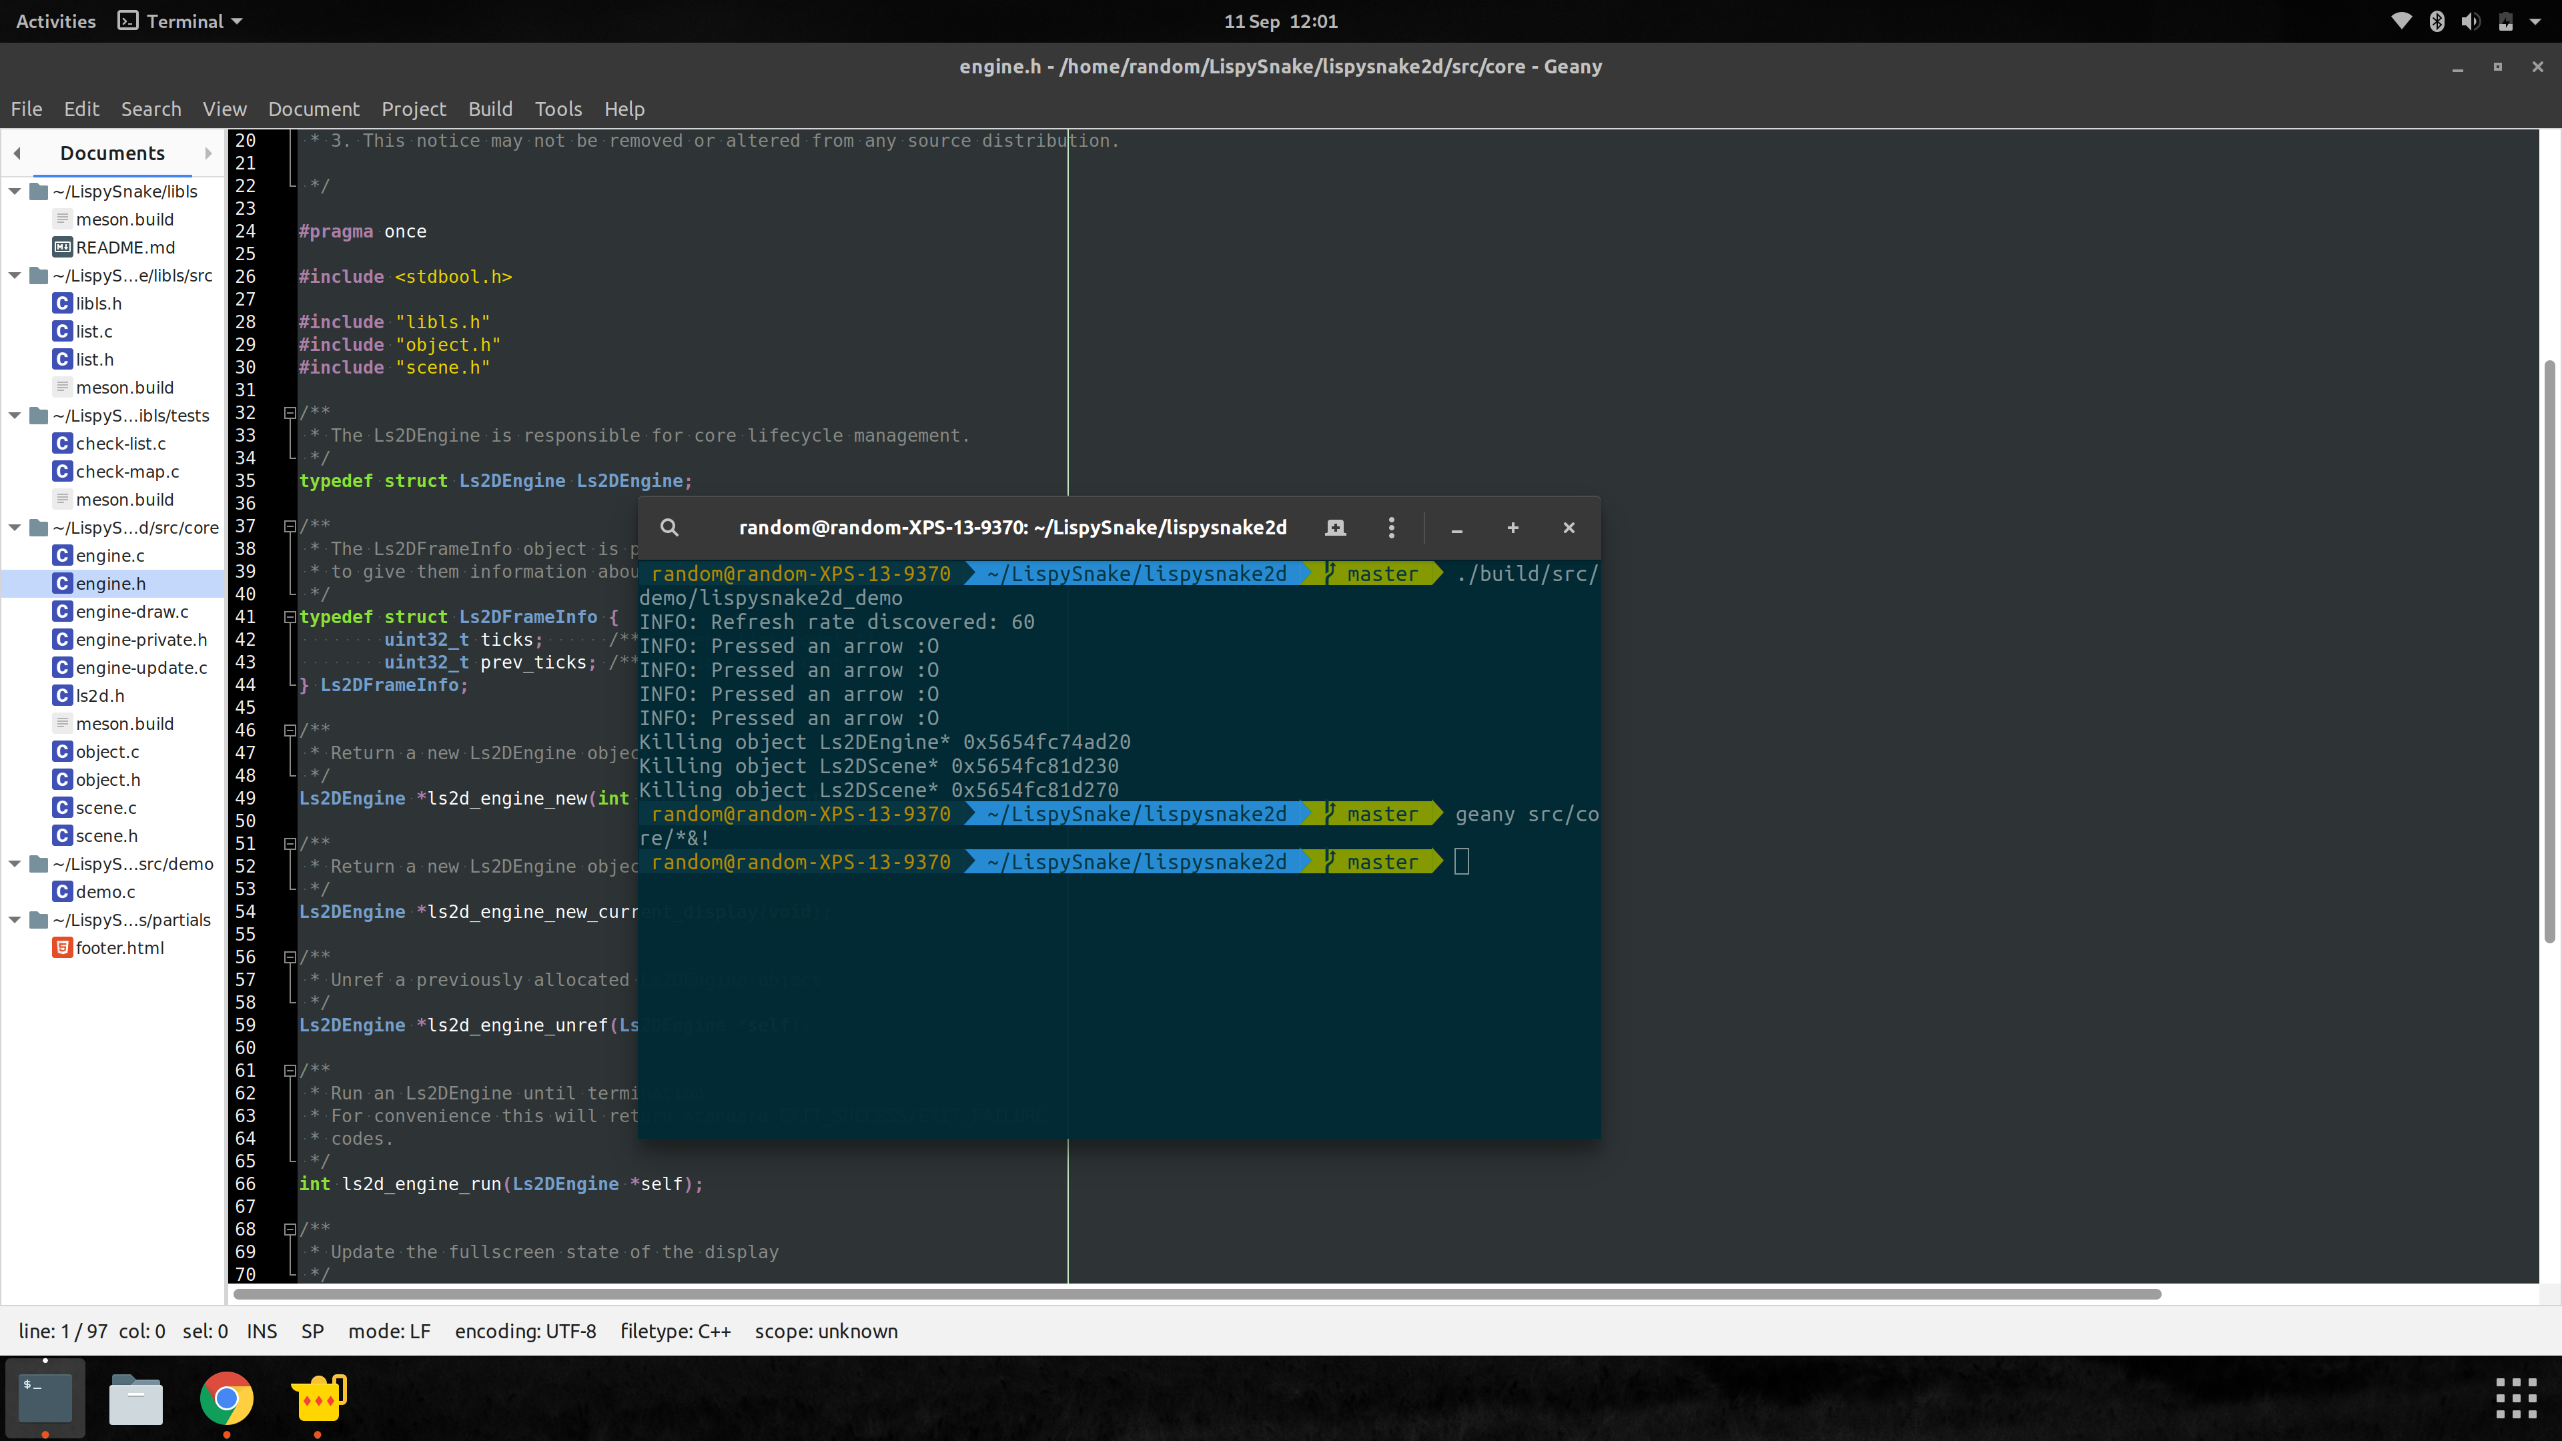Open Activities overview
The width and height of the screenshot is (2562, 1441).
[x=55, y=21]
